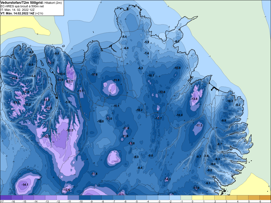The width and height of the screenshot is (271, 203).
Task: Click the -12.6 temperature label
Action: (x=67, y=190)
